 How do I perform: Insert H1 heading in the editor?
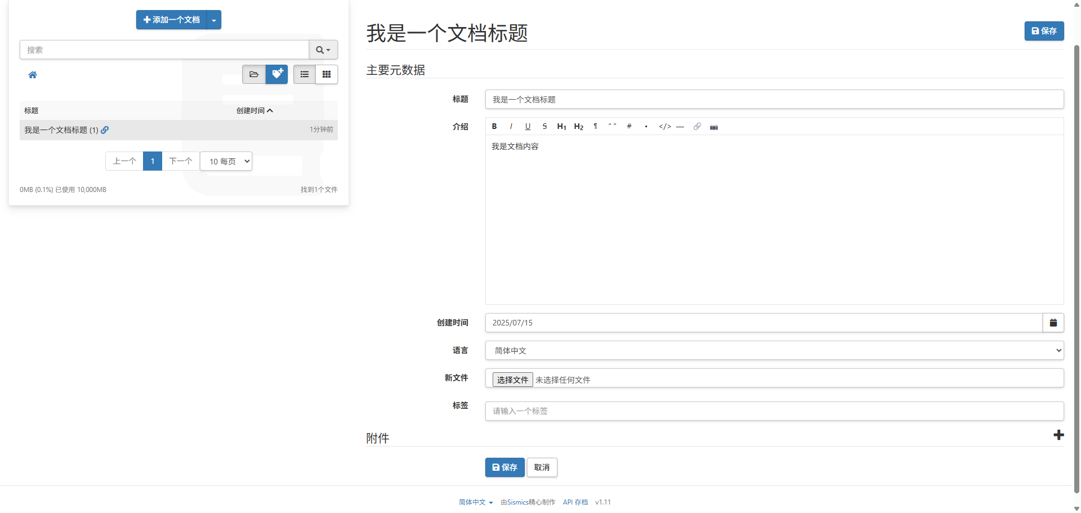(561, 126)
